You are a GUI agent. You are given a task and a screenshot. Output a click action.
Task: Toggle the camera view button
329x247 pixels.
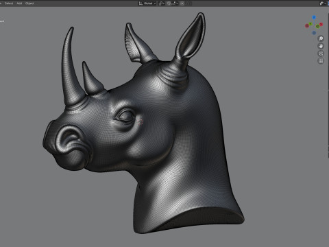point(321,54)
